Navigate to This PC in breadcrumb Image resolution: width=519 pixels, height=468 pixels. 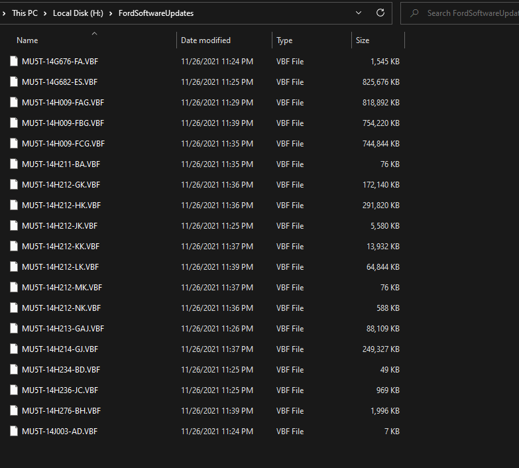click(25, 13)
